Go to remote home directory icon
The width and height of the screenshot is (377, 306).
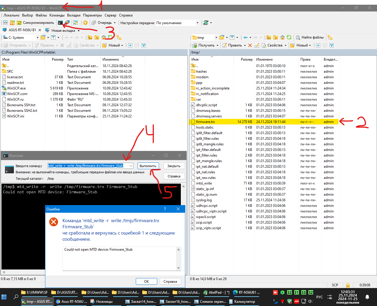click(x=282, y=37)
